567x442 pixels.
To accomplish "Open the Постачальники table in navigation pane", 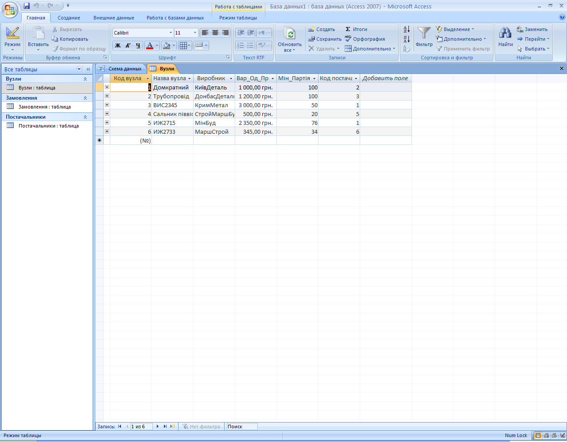I will click(x=48, y=126).
